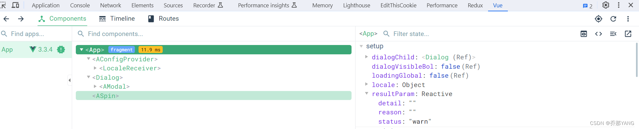Switch to the Timeline tab
Image resolution: width=639 pixels, height=129 pixels.
pyautogui.click(x=117, y=19)
